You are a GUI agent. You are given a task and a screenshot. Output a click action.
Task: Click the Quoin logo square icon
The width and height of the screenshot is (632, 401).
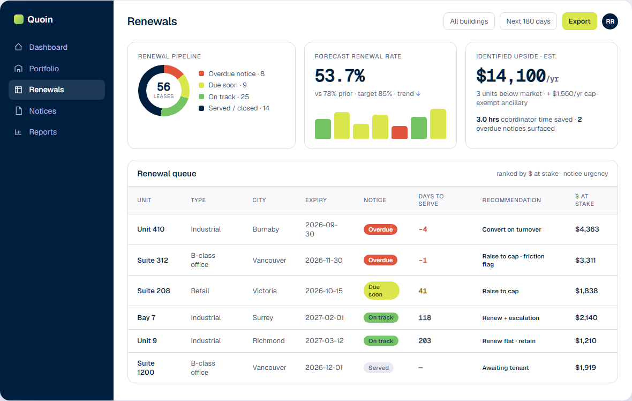coord(19,19)
